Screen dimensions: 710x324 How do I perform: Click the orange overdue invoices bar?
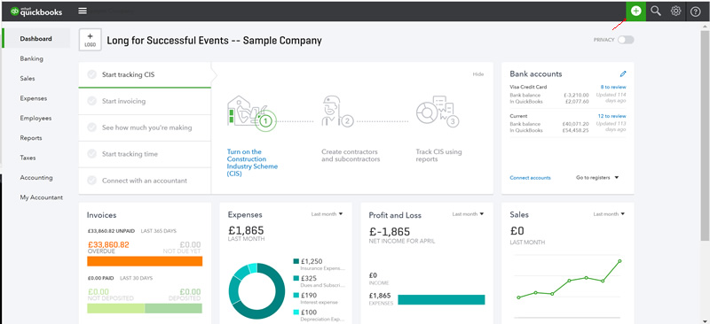[145, 261]
